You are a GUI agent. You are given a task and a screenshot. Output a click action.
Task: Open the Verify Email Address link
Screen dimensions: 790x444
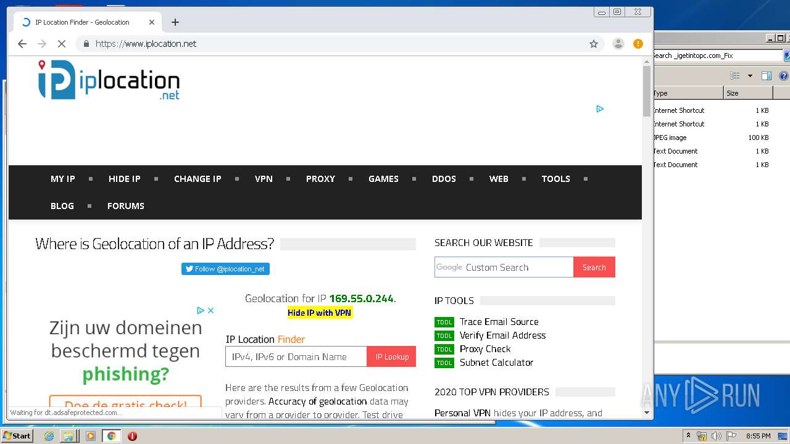pos(503,335)
